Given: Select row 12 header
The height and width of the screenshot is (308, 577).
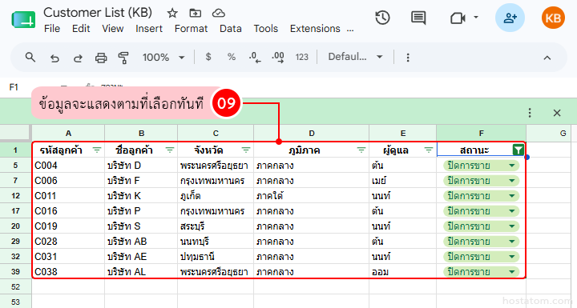Looking at the screenshot, I should [x=15, y=196].
